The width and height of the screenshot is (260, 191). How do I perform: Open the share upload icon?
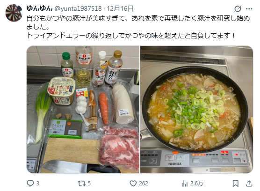coord(249,184)
